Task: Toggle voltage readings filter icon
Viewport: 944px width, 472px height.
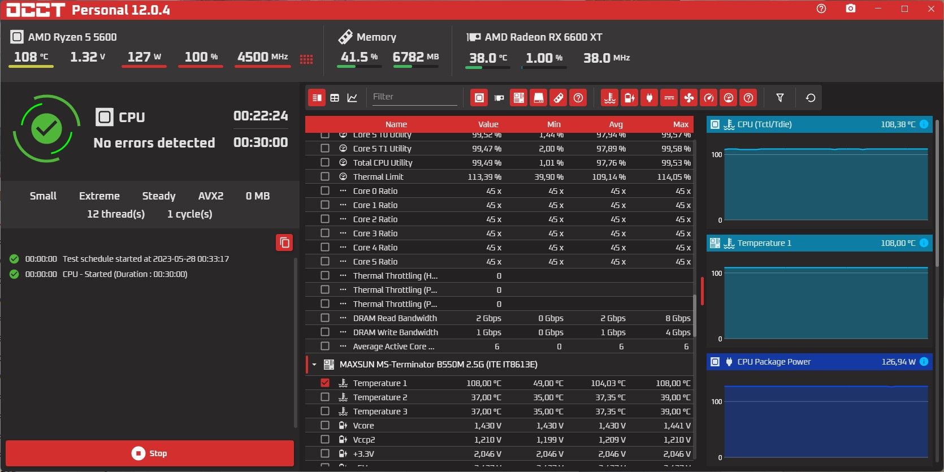Action: pyautogui.click(x=630, y=98)
